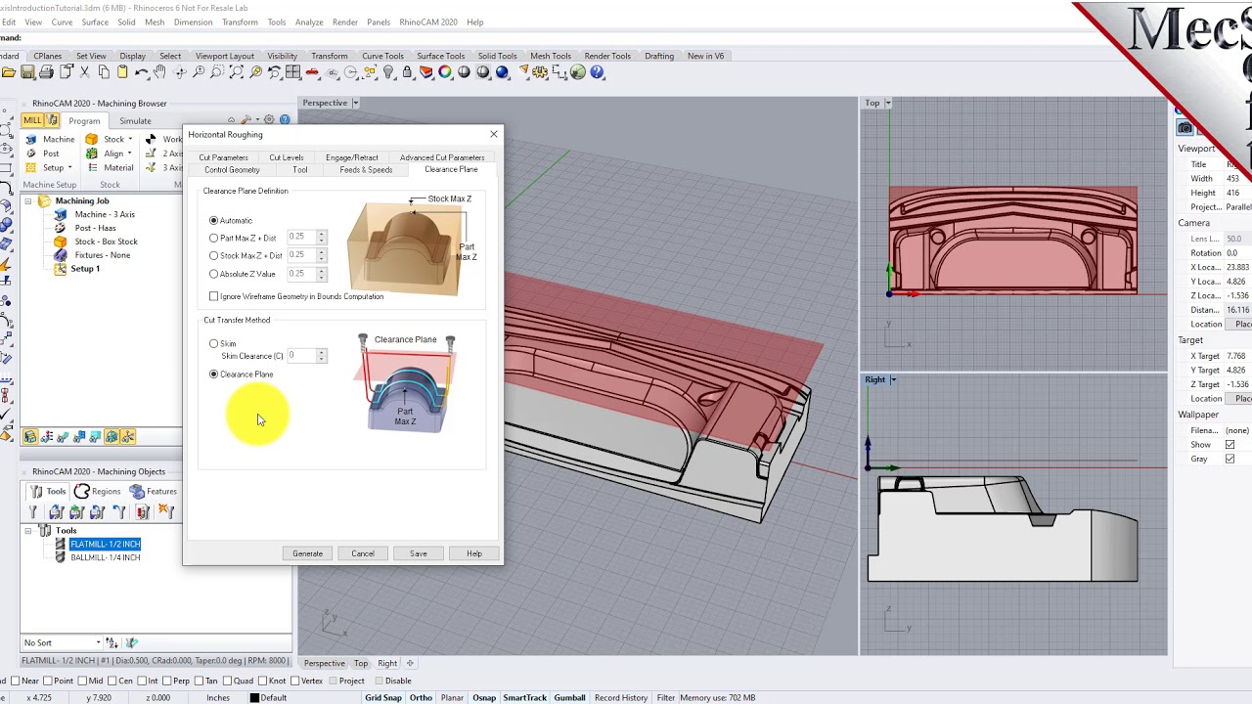Image resolution: width=1252 pixels, height=704 pixels.
Task: Collapse the Tools tree node
Action: click(x=28, y=531)
